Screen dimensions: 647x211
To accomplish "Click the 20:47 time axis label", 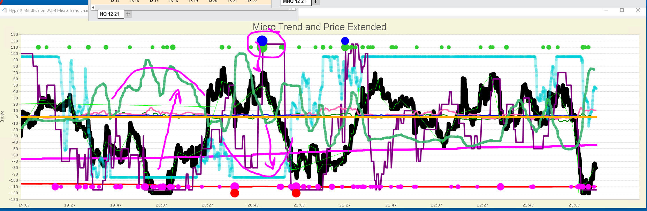I will (x=253, y=205).
